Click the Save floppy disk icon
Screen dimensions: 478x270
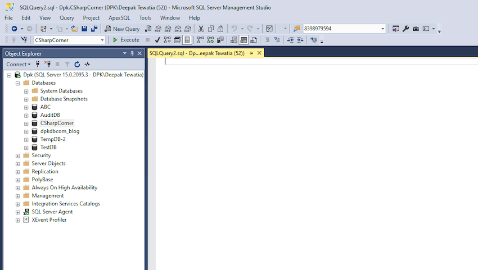point(84,29)
